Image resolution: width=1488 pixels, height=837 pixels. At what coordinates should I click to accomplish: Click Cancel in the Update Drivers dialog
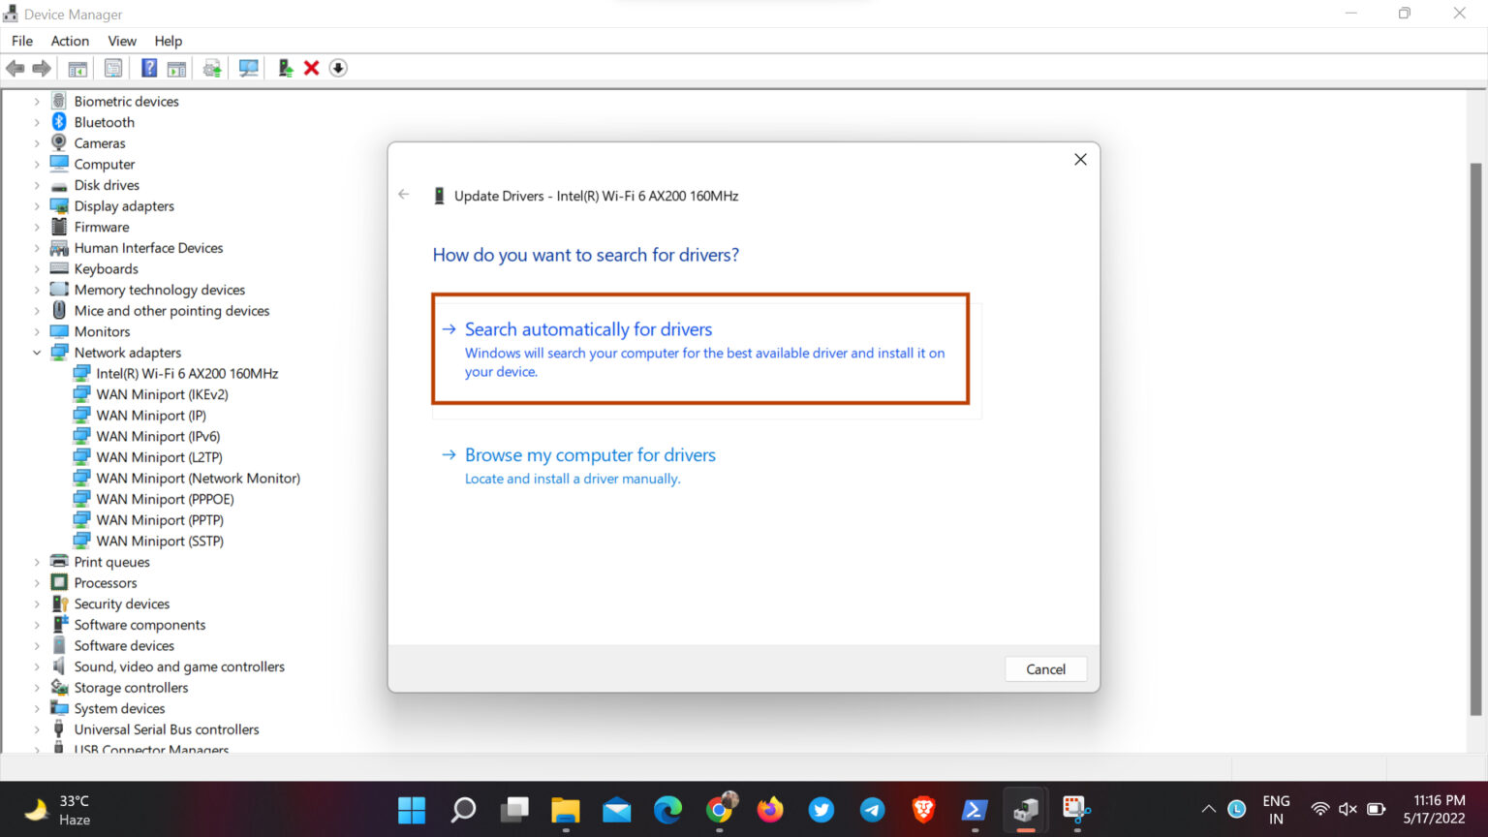1045,668
